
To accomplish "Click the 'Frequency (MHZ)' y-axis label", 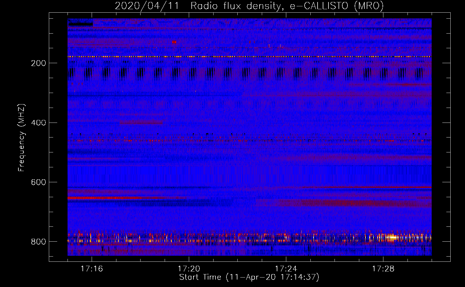I will tap(22, 138).
